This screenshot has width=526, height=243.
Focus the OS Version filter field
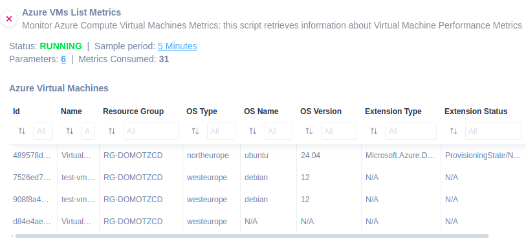(339, 131)
